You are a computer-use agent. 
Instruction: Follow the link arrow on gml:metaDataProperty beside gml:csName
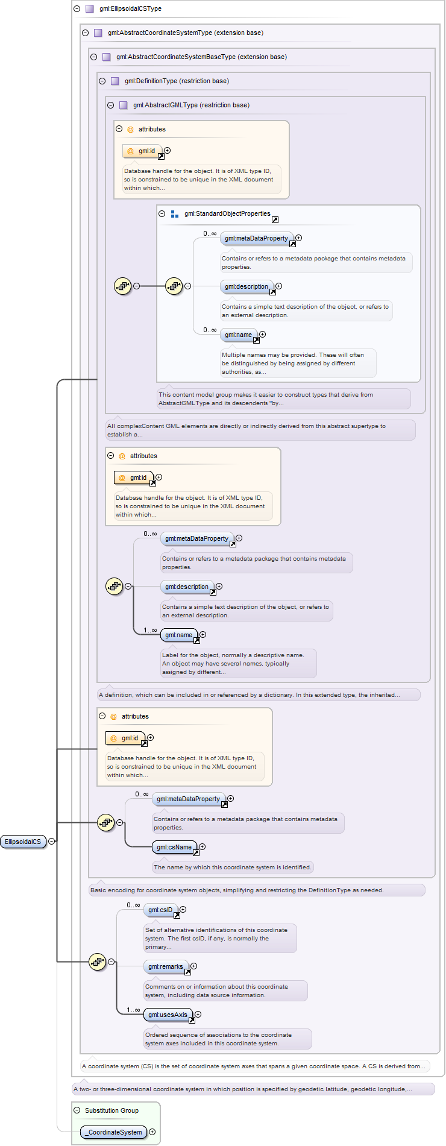[224, 804]
